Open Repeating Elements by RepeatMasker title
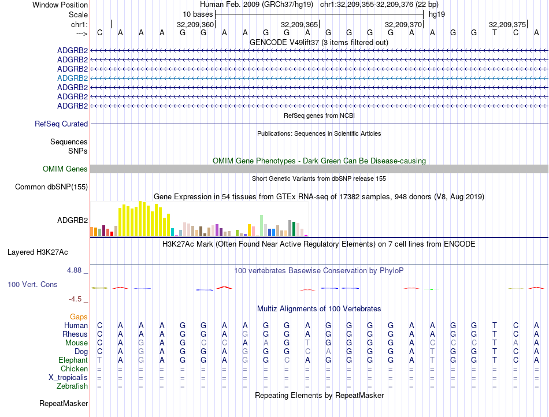This screenshot has height=417, width=549. [319, 395]
